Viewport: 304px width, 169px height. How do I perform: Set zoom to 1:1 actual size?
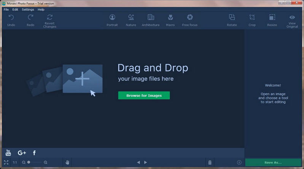click(x=15, y=163)
